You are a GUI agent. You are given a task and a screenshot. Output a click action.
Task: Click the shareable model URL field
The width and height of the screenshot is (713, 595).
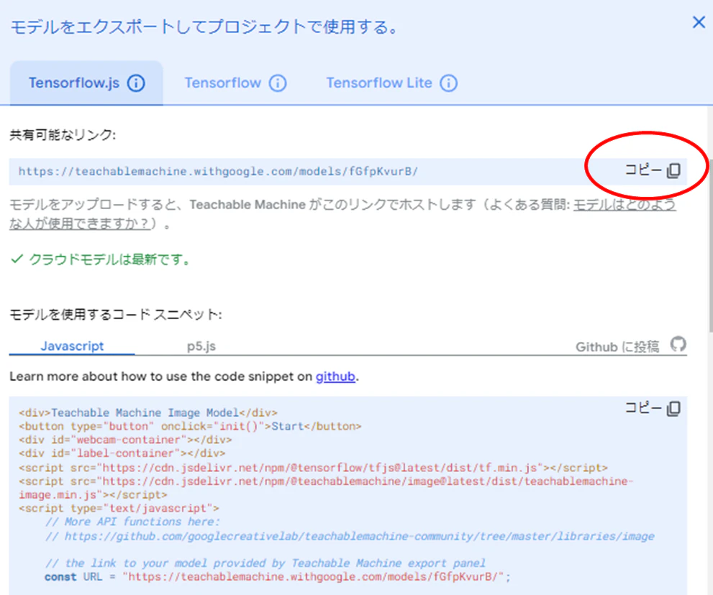(x=348, y=171)
